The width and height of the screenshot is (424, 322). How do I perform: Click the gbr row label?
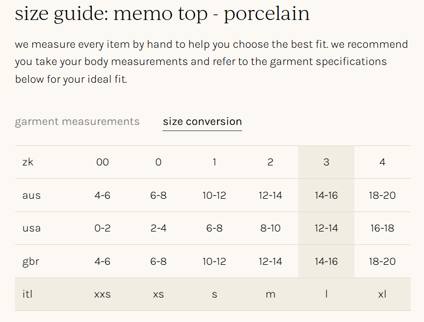pyautogui.click(x=31, y=261)
